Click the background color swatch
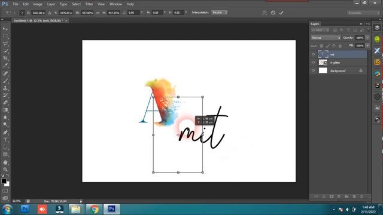Screen dimensions: 383x215 8,185
